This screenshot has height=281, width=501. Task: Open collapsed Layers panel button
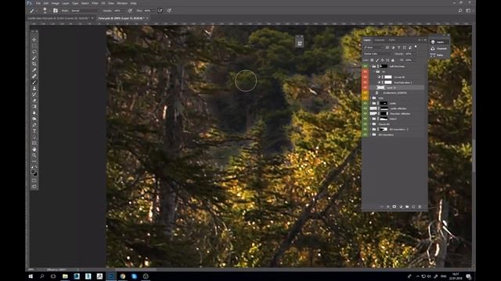439,41
